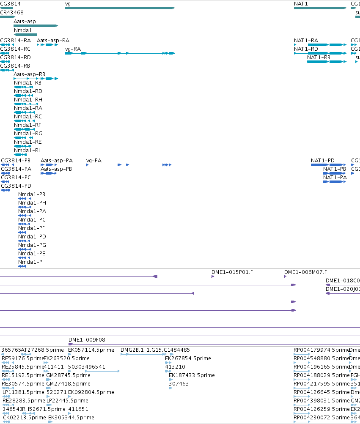
Task: Click the NAT1-RD transcript label
Action: pos(306,49)
